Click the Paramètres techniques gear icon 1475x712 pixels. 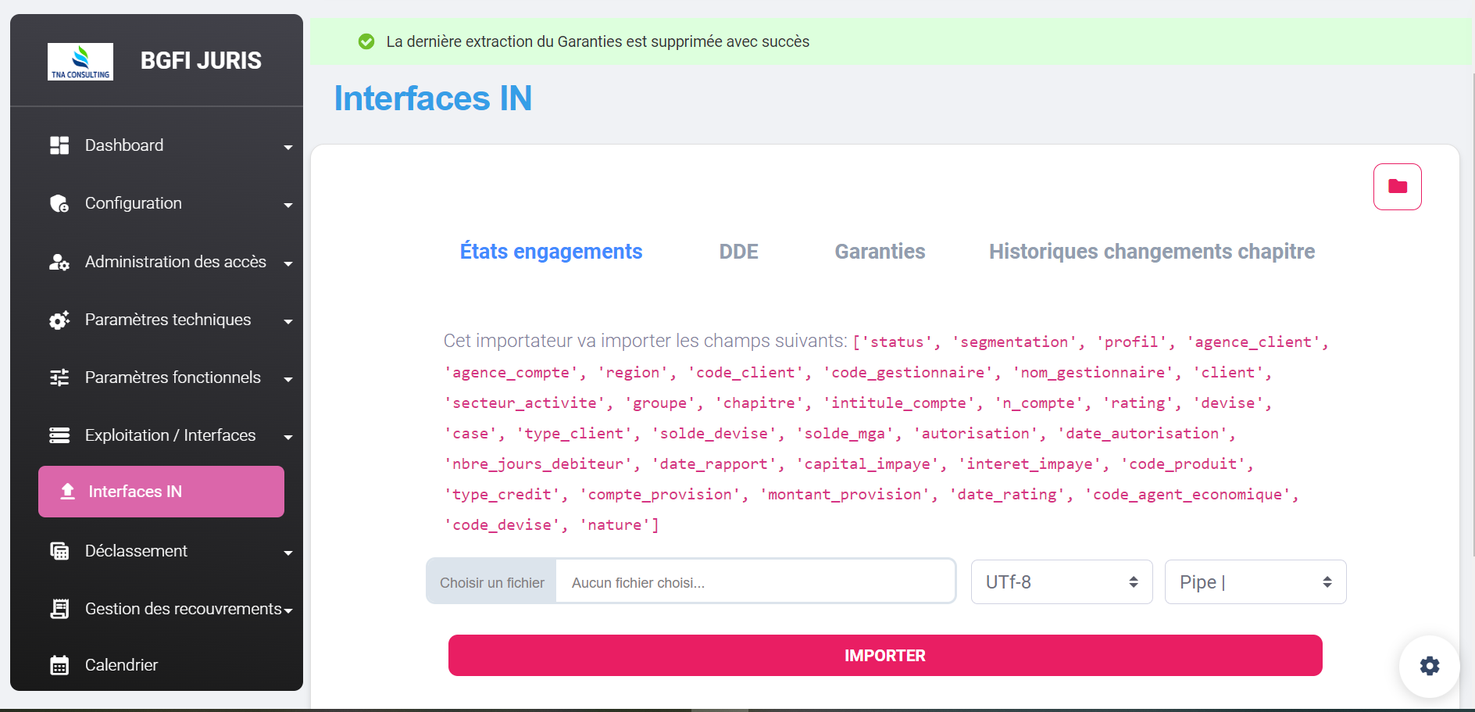[59, 320]
